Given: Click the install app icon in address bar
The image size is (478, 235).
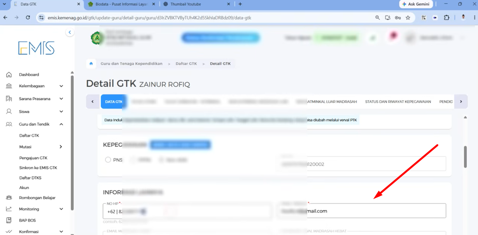Looking at the screenshot, I should coord(387,17).
